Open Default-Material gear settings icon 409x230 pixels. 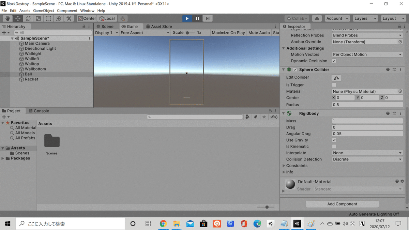402,182
